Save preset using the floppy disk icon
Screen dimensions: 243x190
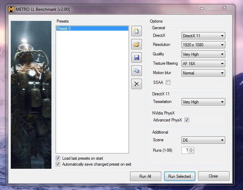coord(137,57)
